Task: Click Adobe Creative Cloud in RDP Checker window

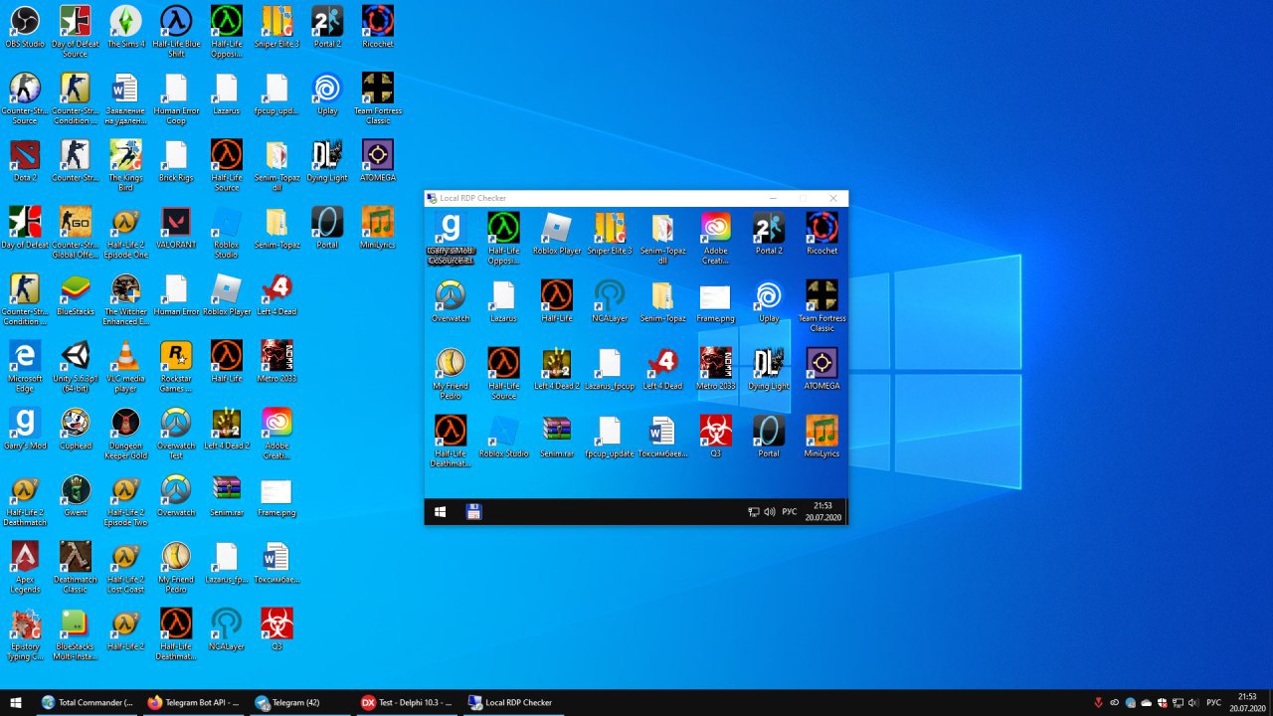Action: 716,239
